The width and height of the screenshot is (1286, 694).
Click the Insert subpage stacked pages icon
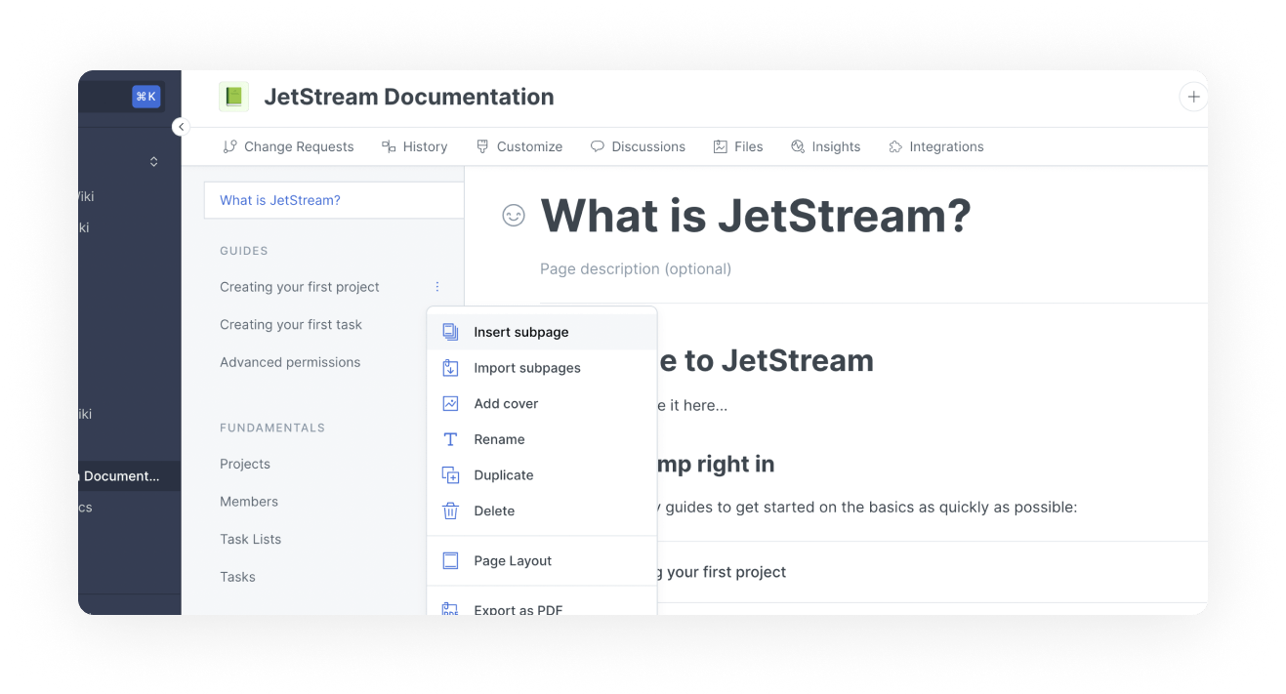point(450,332)
